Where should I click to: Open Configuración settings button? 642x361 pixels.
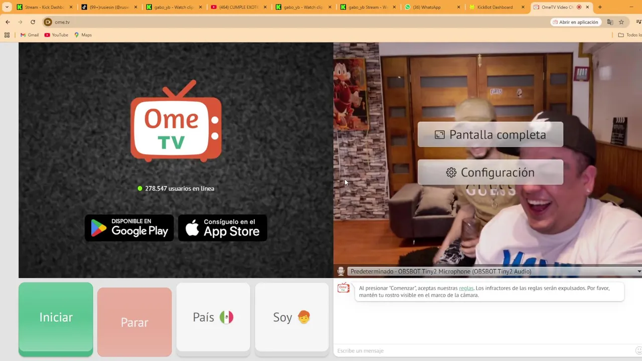pos(490,172)
